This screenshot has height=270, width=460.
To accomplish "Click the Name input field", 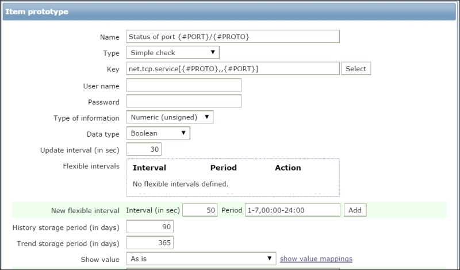I will pyautogui.click(x=232, y=37).
